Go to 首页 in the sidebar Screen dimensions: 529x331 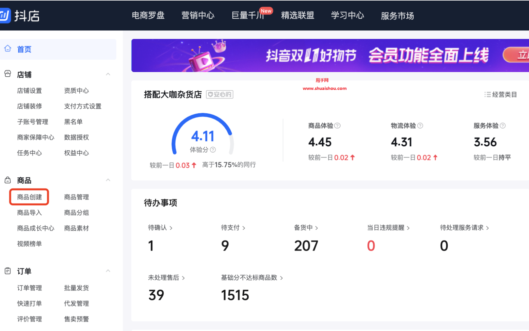(x=58, y=49)
